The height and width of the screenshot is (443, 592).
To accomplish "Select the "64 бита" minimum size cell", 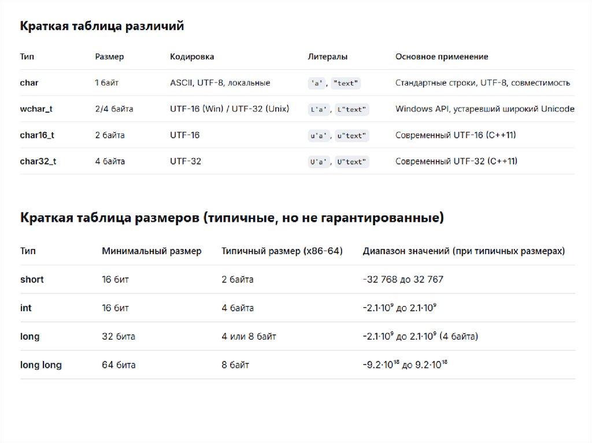I will click(x=119, y=365).
